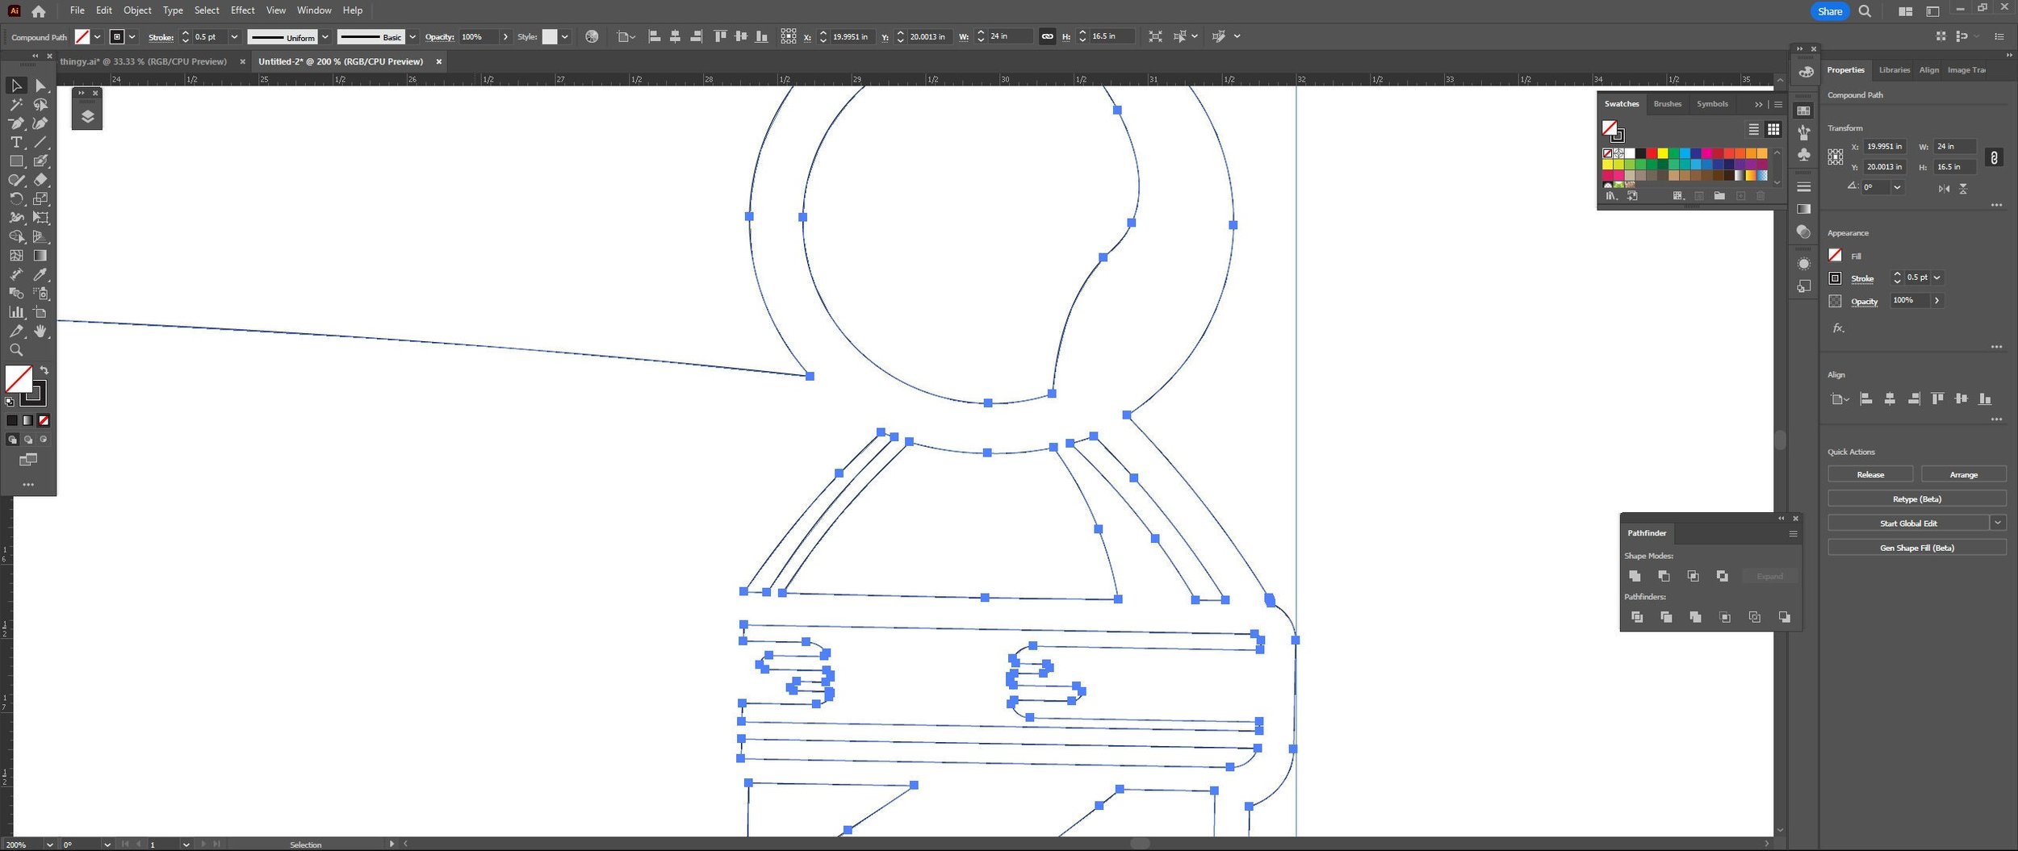Select the Hand tool
The image size is (2018, 851).
tap(40, 332)
